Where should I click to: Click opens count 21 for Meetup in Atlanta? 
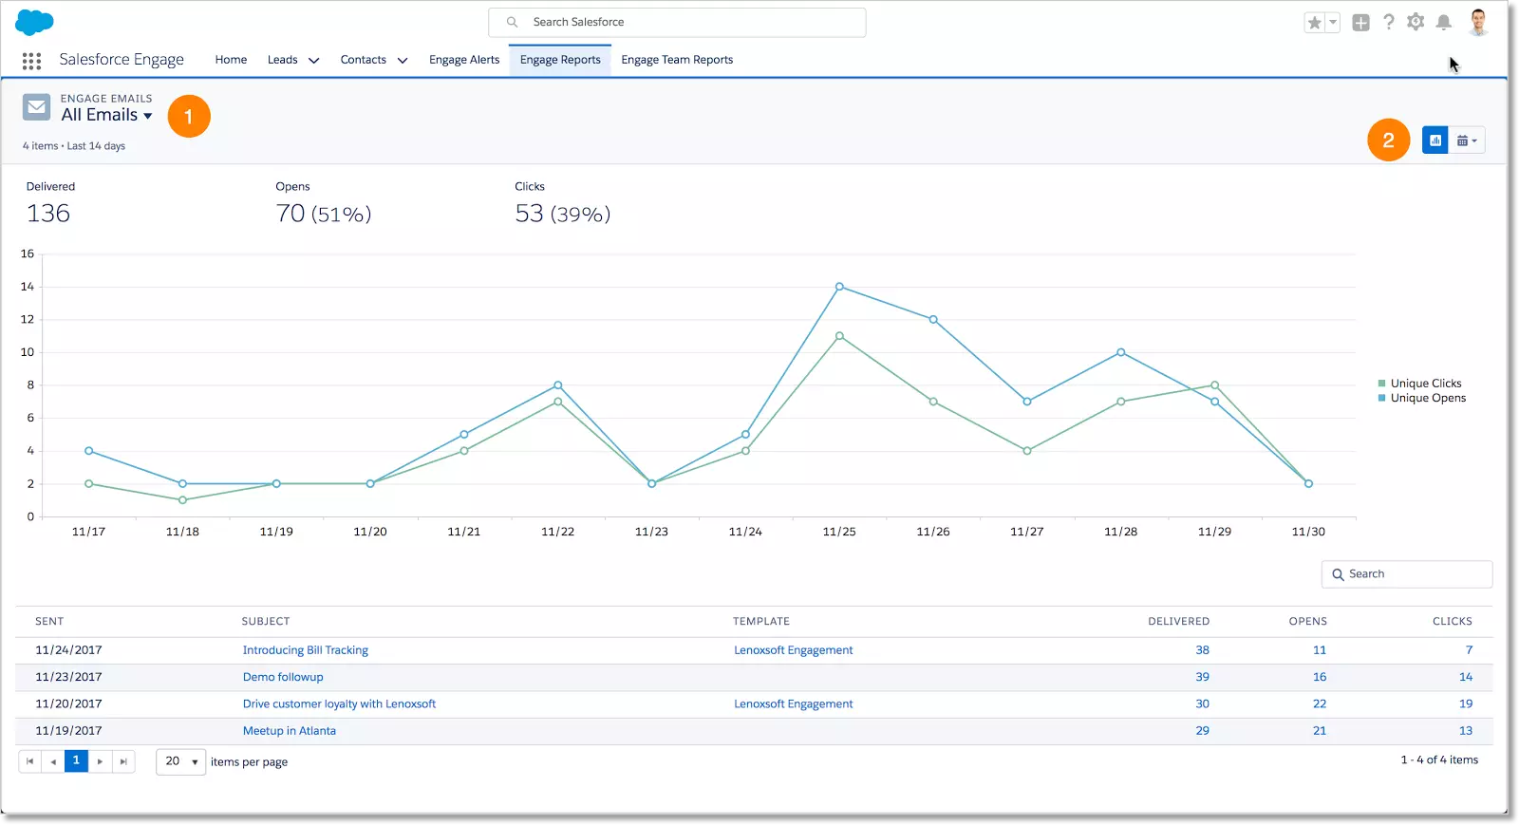tap(1320, 731)
